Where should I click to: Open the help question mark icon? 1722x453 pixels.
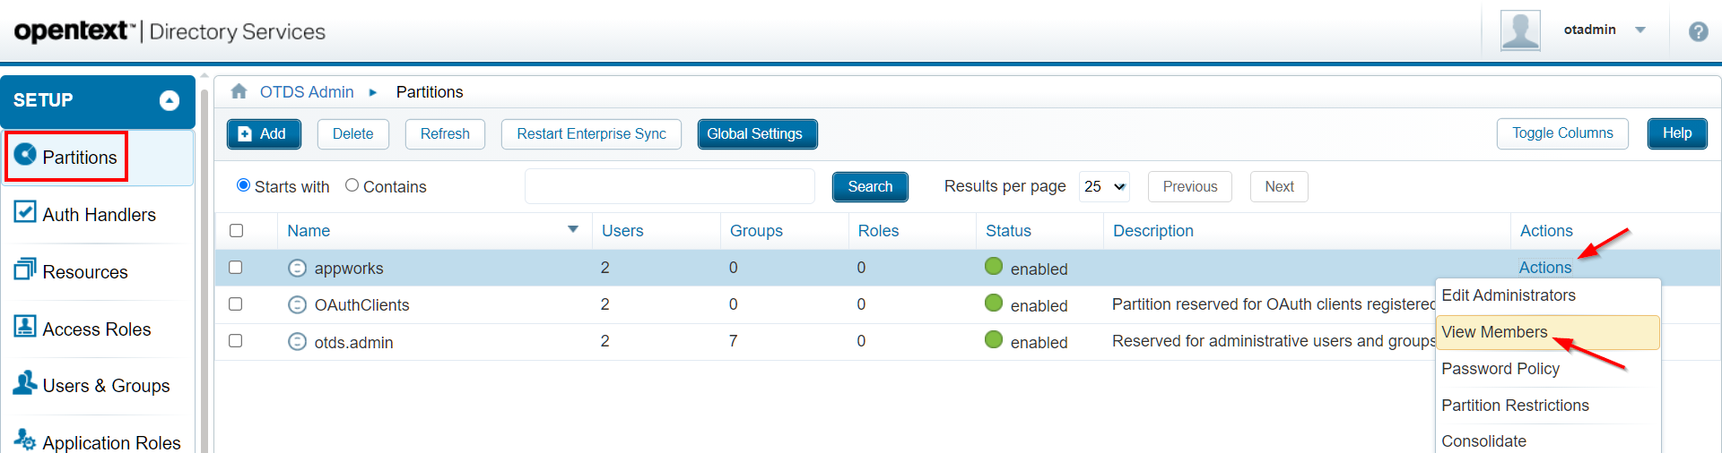click(1698, 32)
